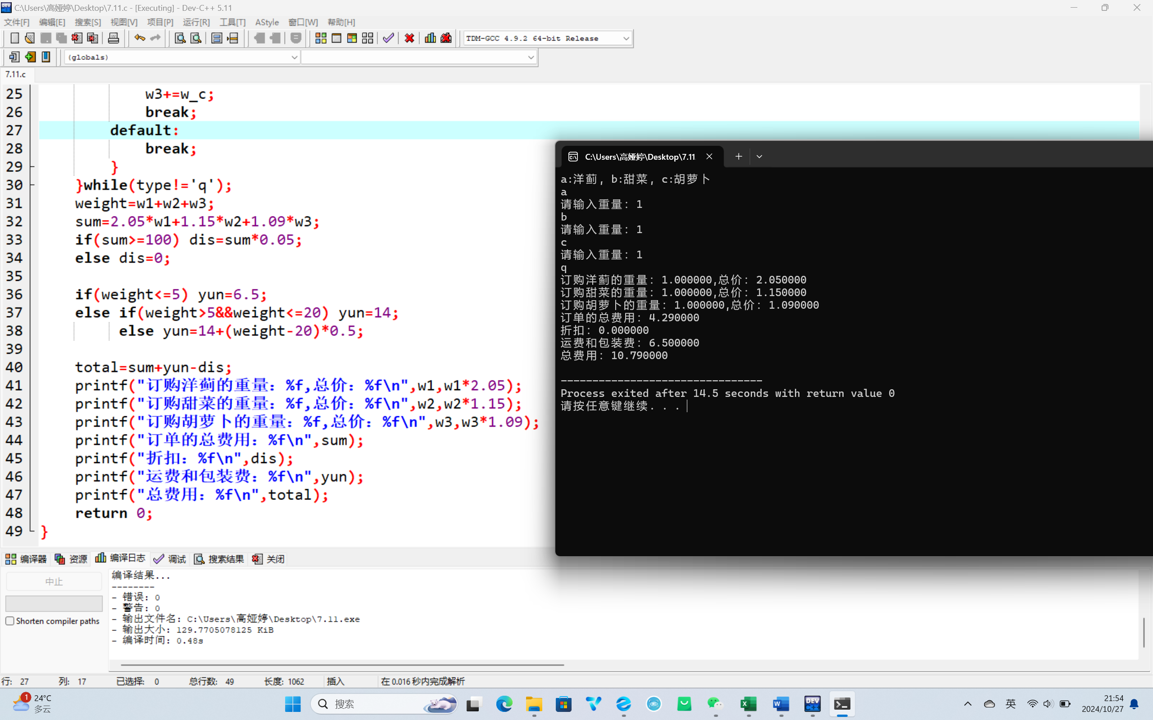The height and width of the screenshot is (720, 1153).
Task: Click the delete profiling information icon
Action: pos(446,38)
